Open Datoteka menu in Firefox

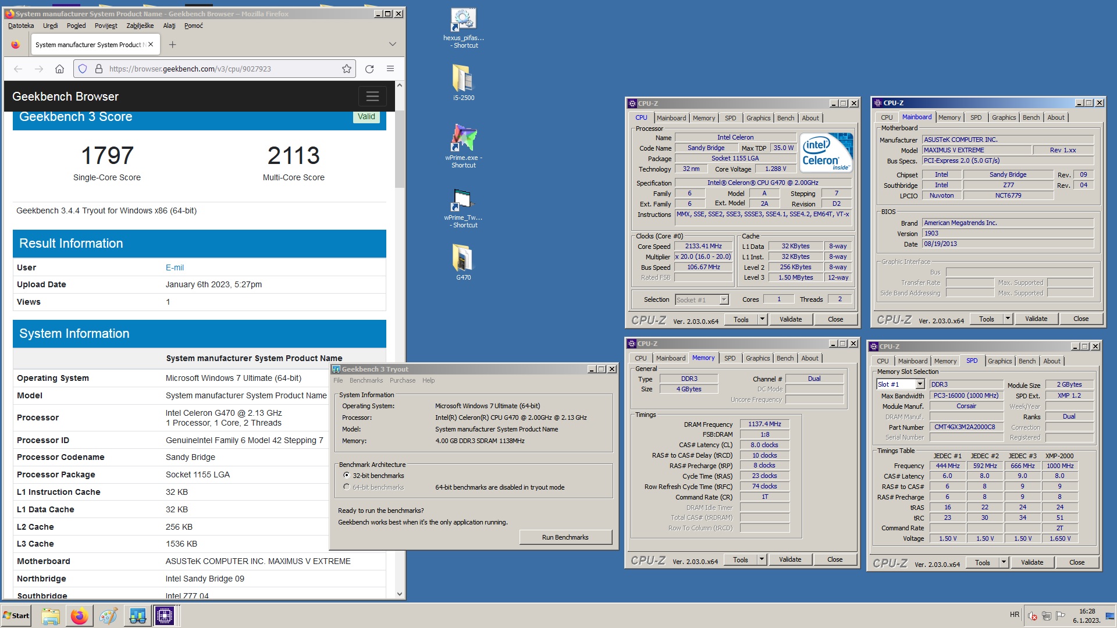coord(21,26)
